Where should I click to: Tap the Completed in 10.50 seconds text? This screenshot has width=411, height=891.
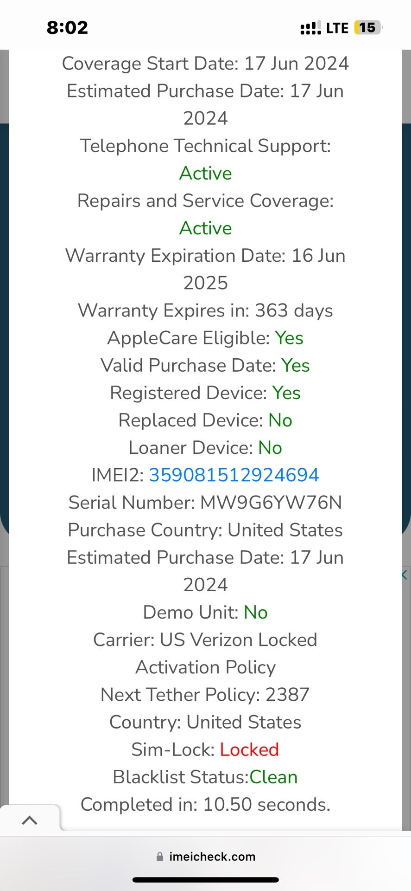tap(205, 804)
